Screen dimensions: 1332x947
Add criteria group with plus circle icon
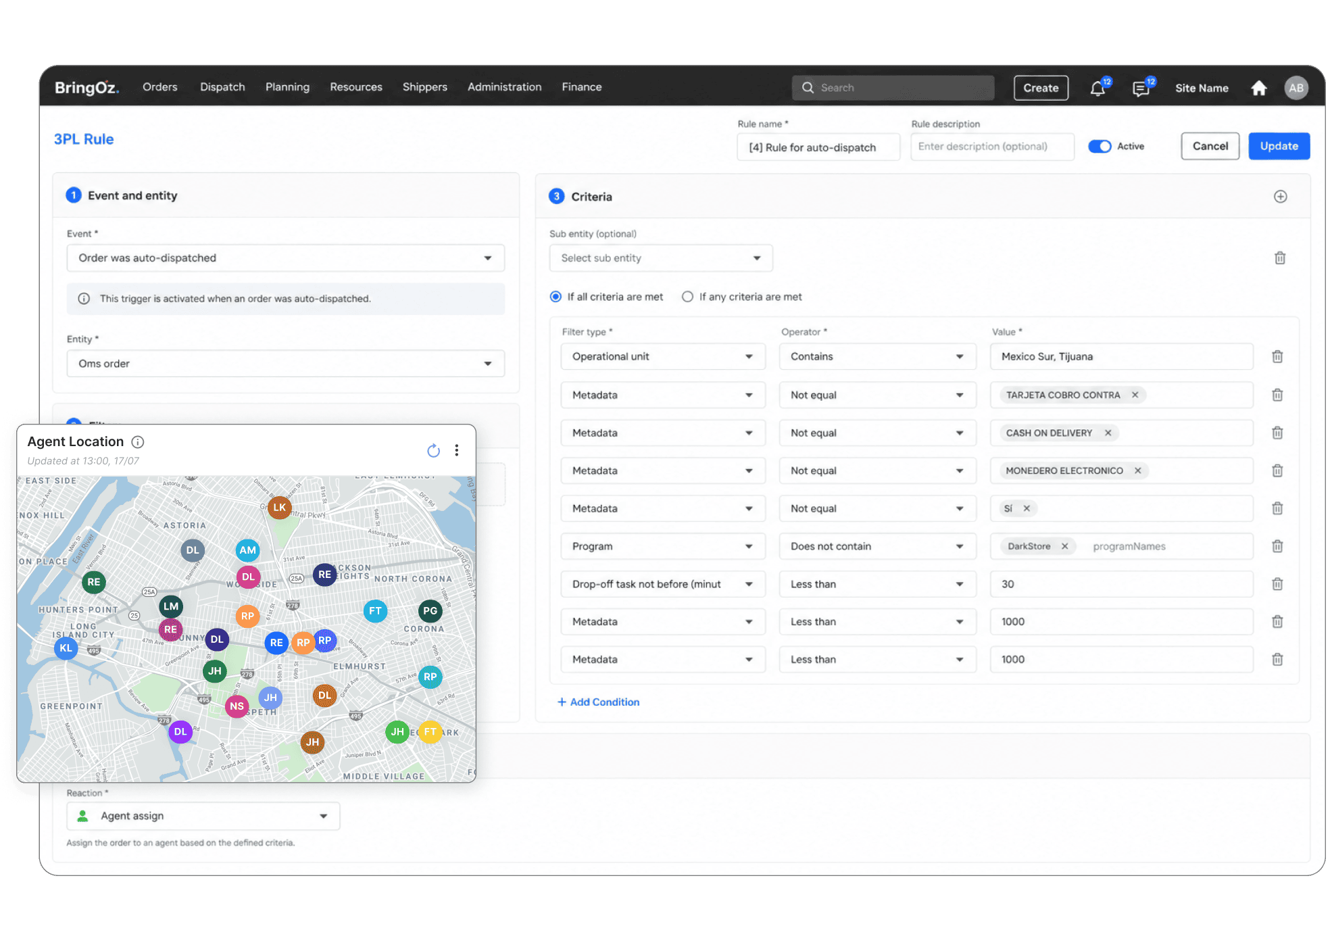(x=1280, y=197)
